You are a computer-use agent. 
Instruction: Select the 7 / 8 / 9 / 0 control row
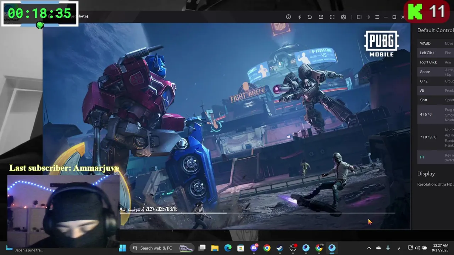[x=436, y=137]
